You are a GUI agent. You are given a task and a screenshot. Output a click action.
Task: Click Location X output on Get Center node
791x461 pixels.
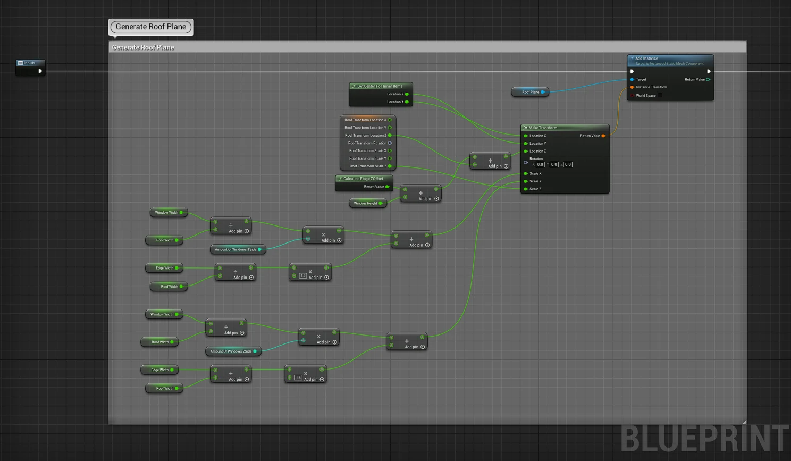[x=407, y=102]
